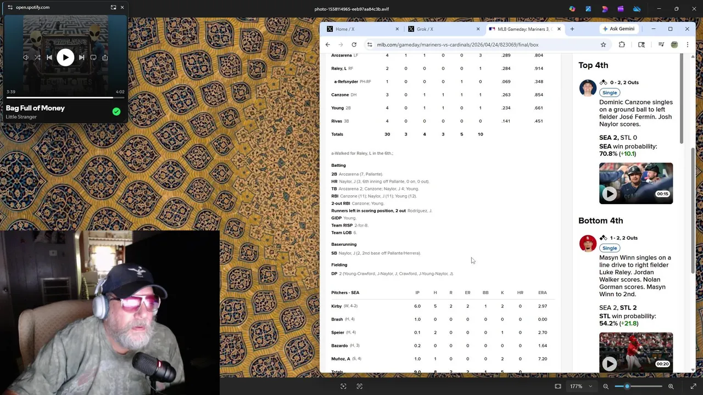Click the Single tag under Bottom 4th
703x395 pixels.
[x=610, y=248]
